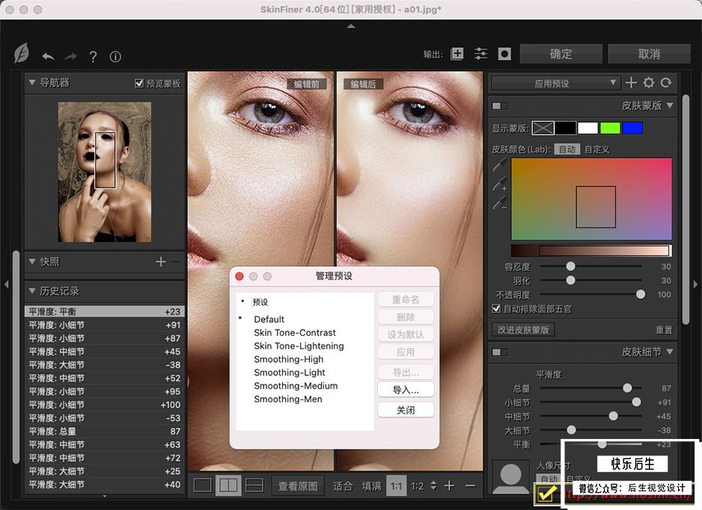The image size is (702, 510).
Task: Toggle the 皮肤细节 section switch
Action: pos(500,352)
